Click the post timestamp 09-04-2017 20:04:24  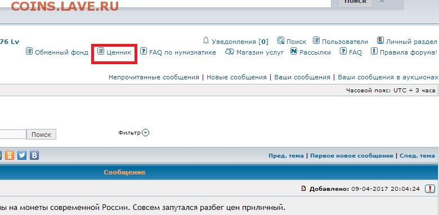(x=385, y=189)
